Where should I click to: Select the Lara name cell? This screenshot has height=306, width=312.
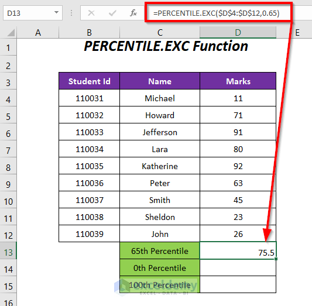coord(160,149)
